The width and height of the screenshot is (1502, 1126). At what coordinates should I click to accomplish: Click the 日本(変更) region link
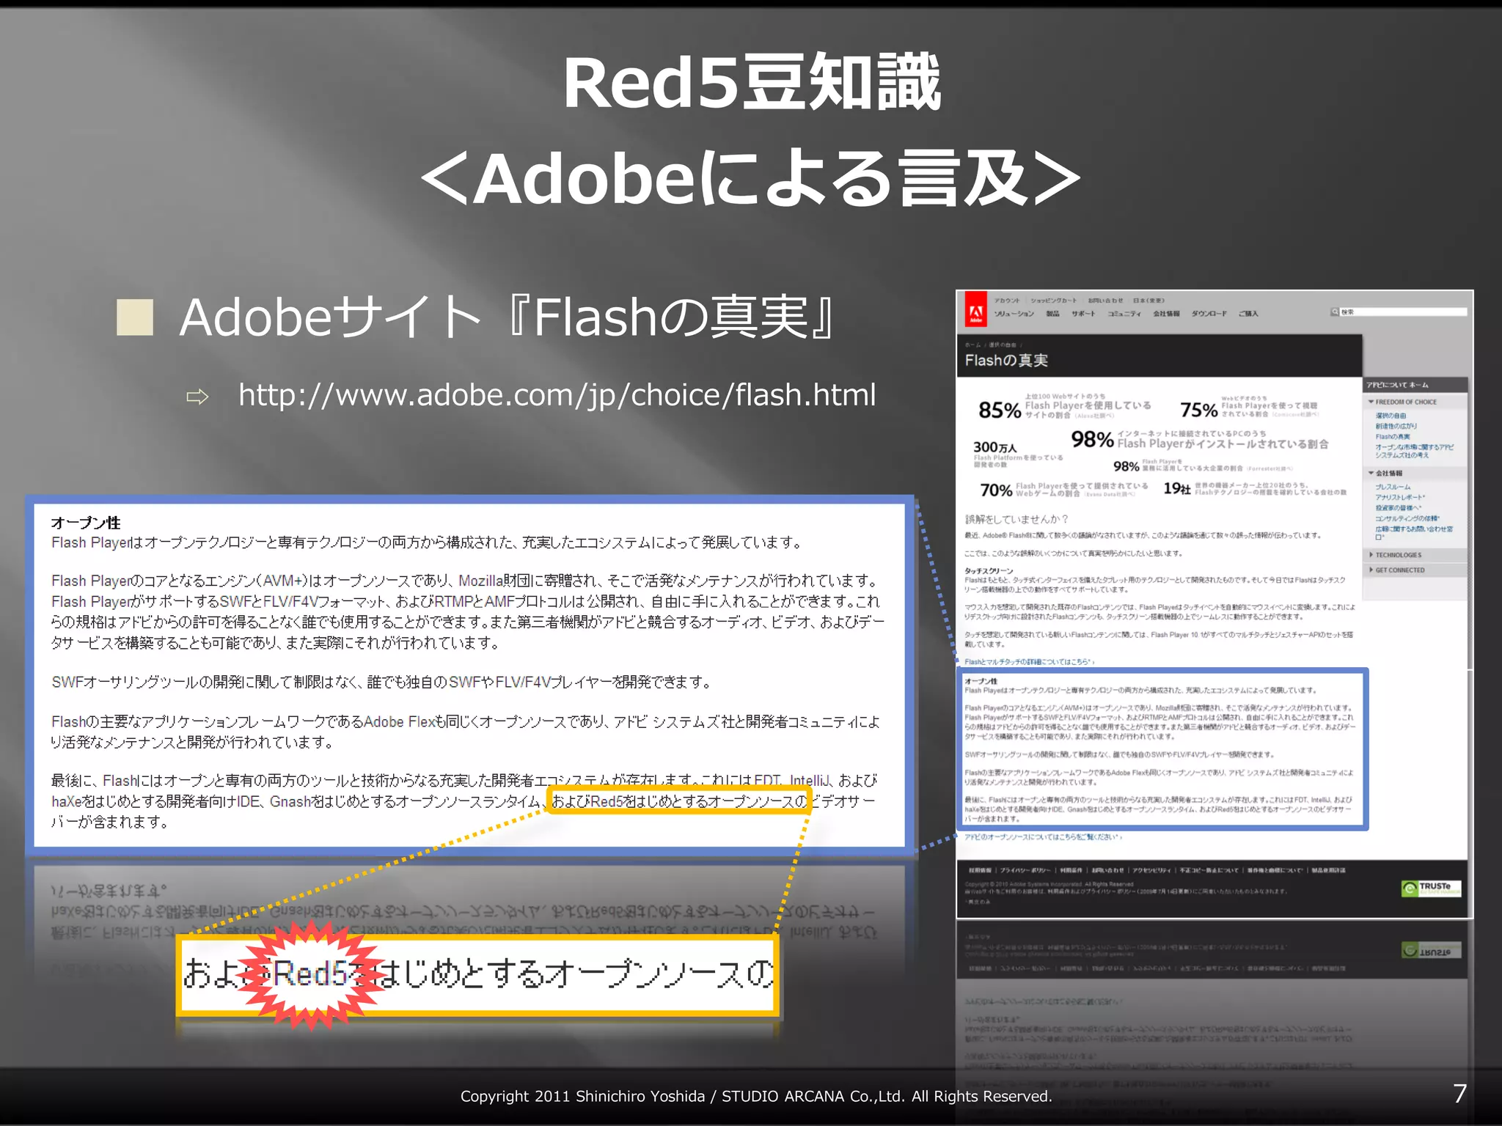click(1149, 301)
